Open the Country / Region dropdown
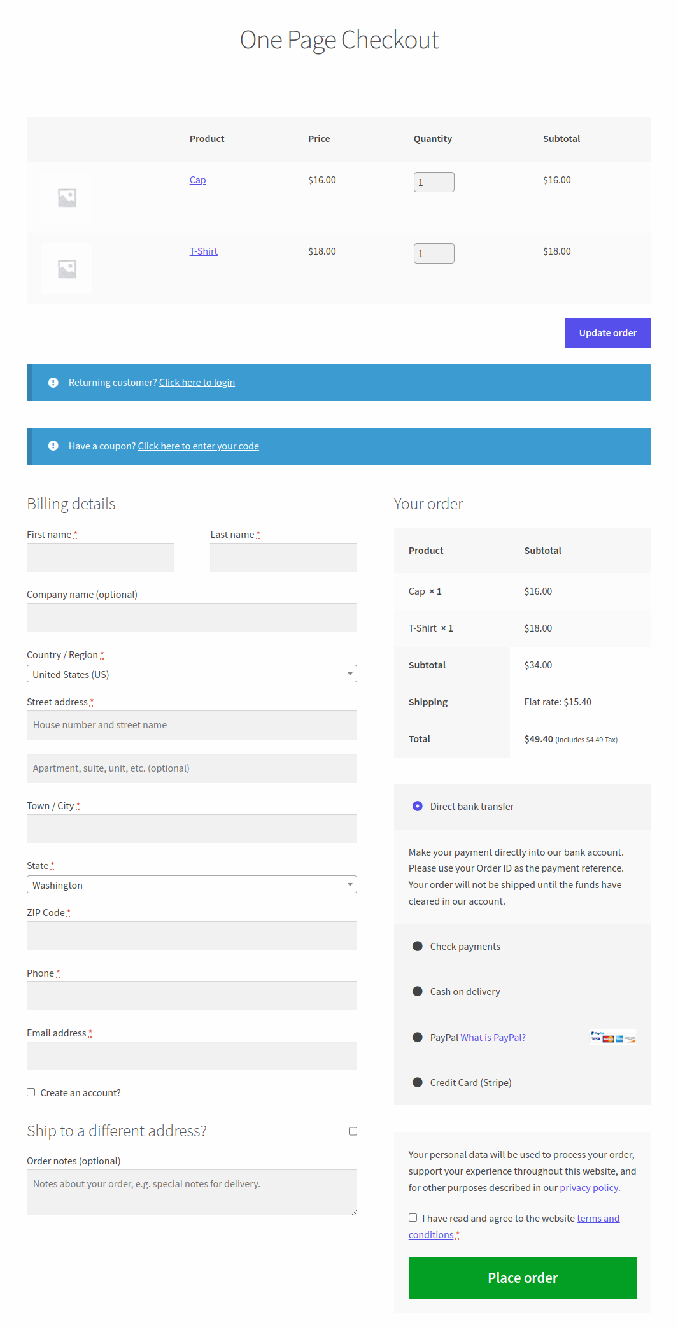Viewport: 678px width, 1328px height. (192, 674)
